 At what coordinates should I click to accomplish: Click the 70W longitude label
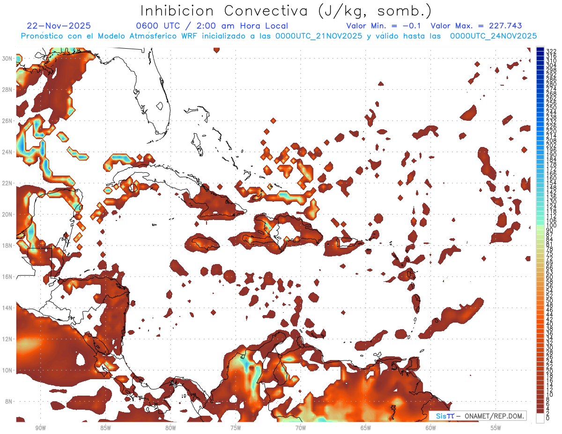[x=300, y=428]
